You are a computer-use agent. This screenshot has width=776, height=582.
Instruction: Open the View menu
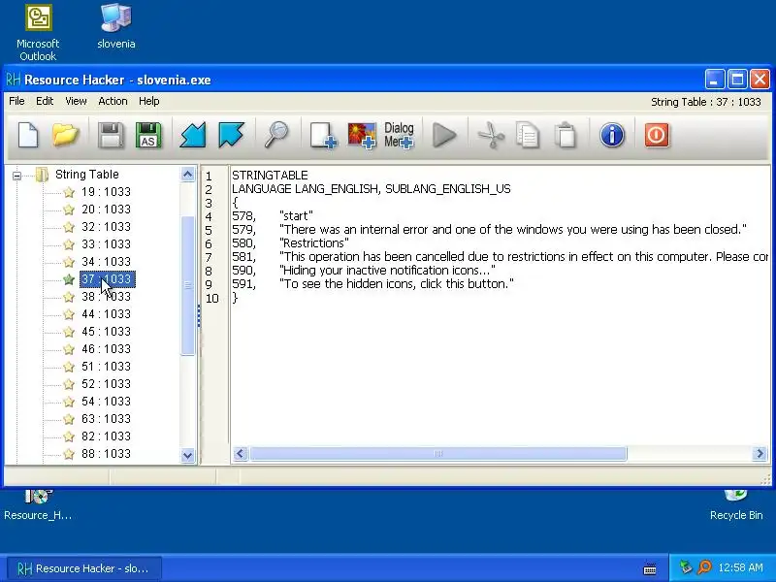click(x=76, y=101)
